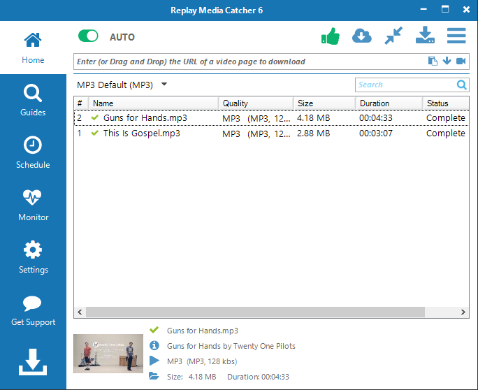Click the download tray icon in toolbar
Image resolution: width=478 pixels, height=390 pixels.
pyautogui.click(x=425, y=36)
